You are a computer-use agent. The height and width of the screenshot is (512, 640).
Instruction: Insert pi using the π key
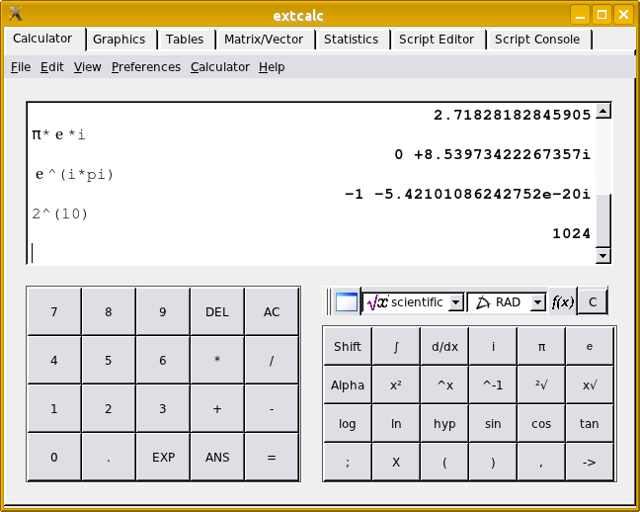coord(541,347)
